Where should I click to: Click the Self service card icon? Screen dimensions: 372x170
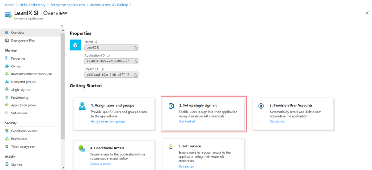pos(170,147)
